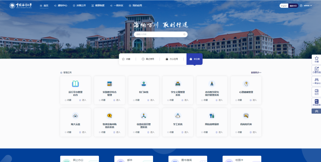Open the 校园卡 card at bottom
The height and width of the screenshot is (162, 321).
242,159
